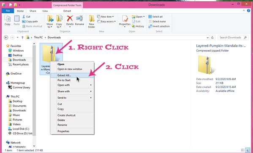This screenshot has width=253, height=153.
Task: Open the Copy to folder button
Action: (x=59, y=21)
